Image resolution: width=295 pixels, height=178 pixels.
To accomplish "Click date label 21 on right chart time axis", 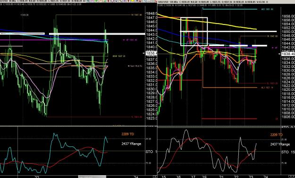I will coord(221,177).
